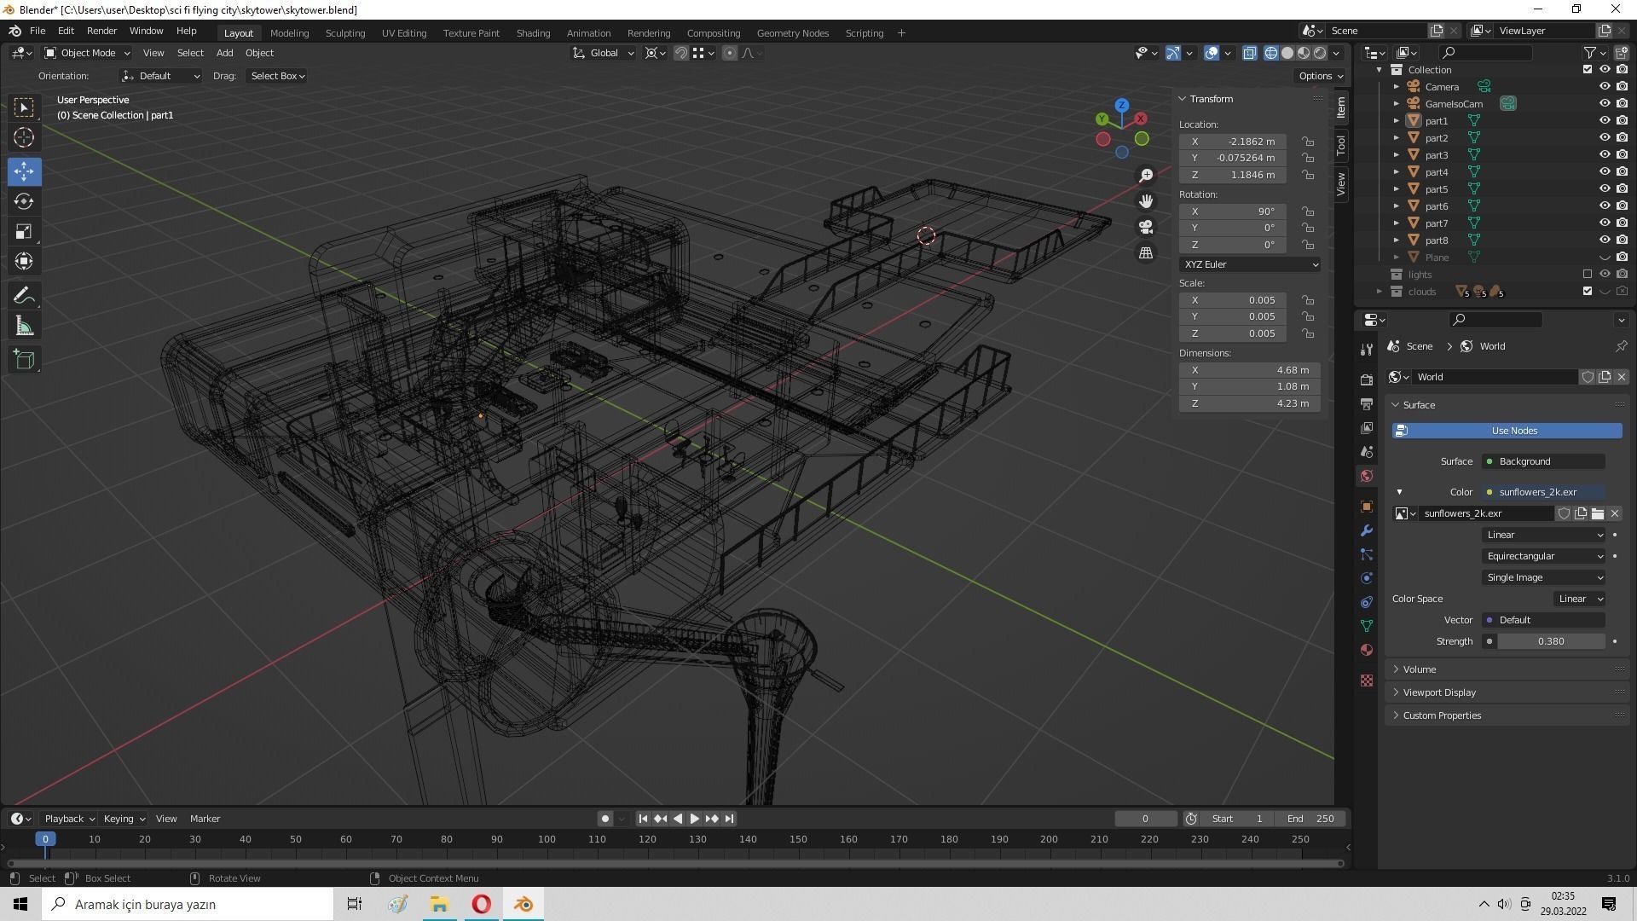The width and height of the screenshot is (1637, 921).
Task: Activate the Scale tool
Action: (x=24, y=232)
